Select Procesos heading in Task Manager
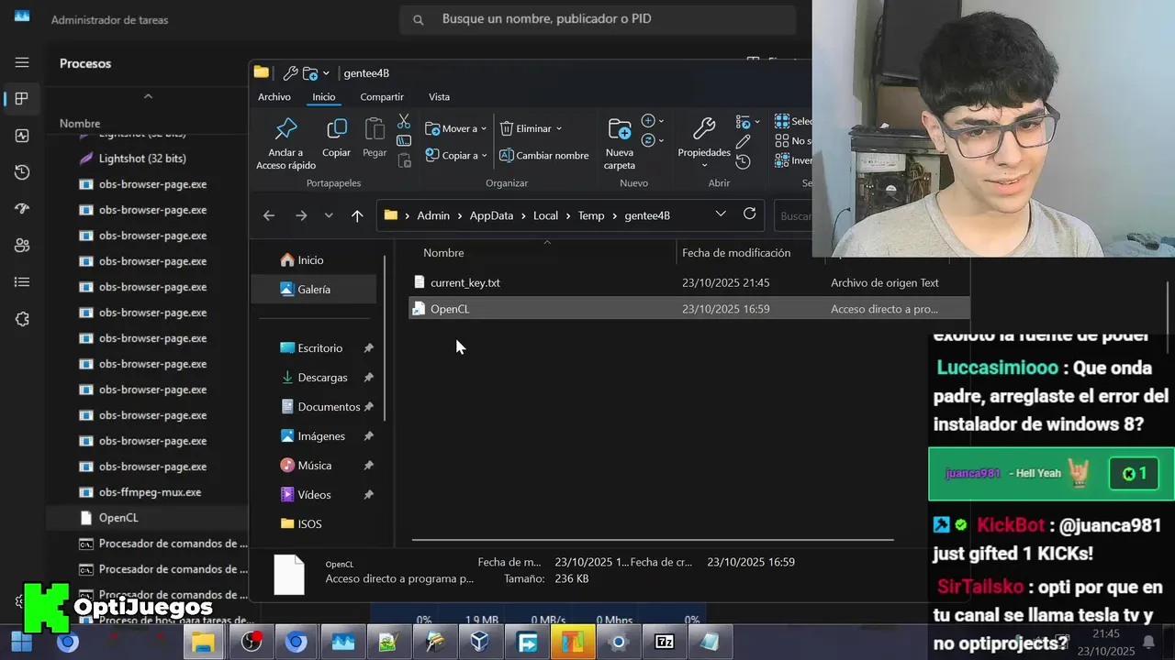 (x=85, y=63)
